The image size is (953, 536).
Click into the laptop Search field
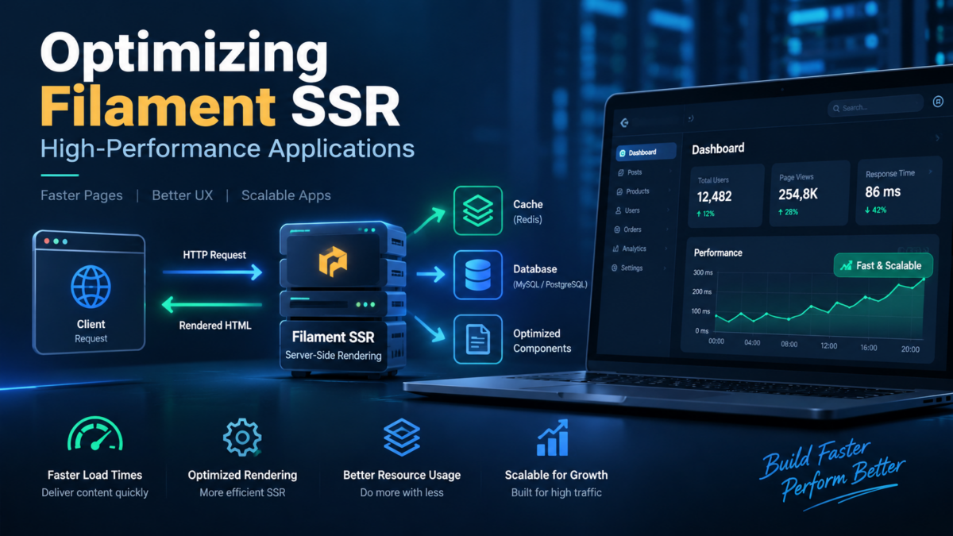pyautogui.click(x=874, y=107)
